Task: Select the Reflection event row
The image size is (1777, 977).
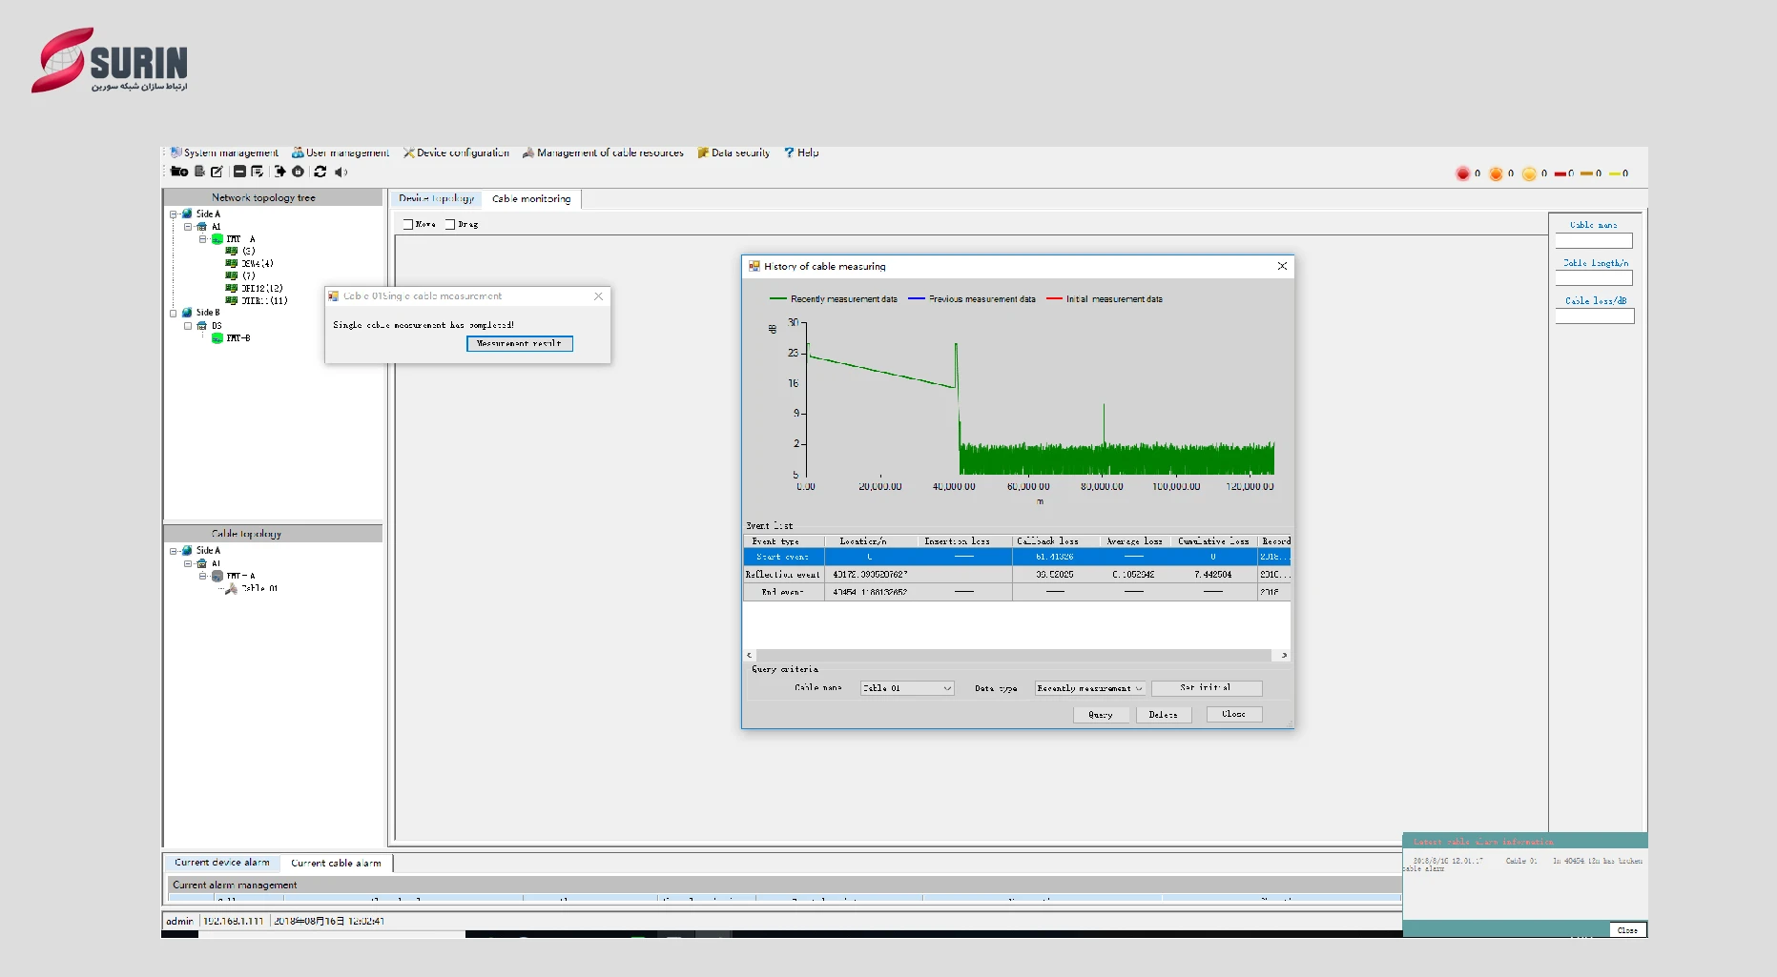Action: 1017,575
